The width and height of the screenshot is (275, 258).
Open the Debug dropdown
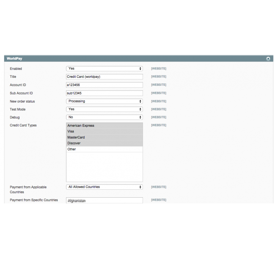[x=105, y=117]
